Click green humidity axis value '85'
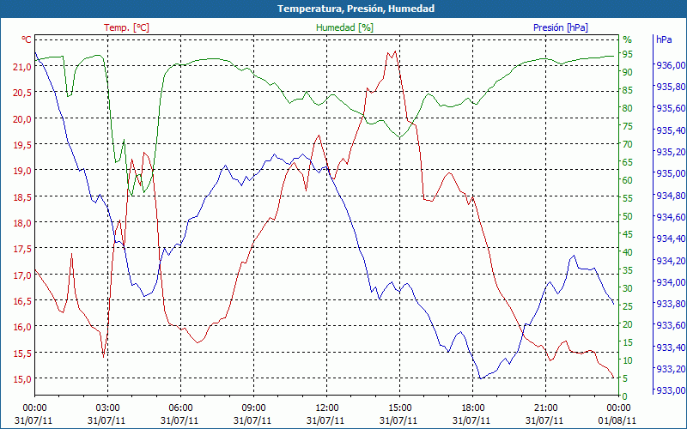The width and height of the screenshot is (687, 429). [x=628, y=90]
